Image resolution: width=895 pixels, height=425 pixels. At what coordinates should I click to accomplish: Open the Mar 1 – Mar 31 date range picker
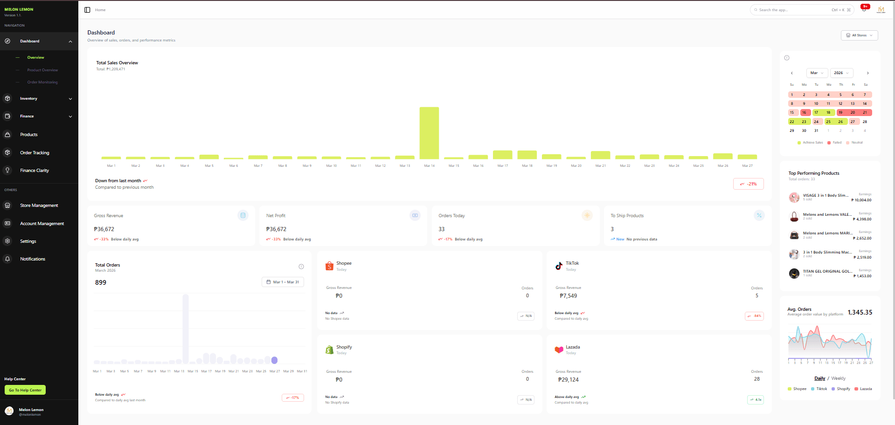pos(283,282)
